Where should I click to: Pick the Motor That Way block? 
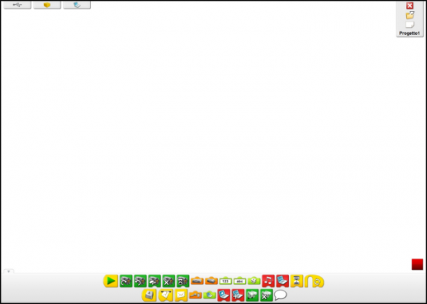140,281
